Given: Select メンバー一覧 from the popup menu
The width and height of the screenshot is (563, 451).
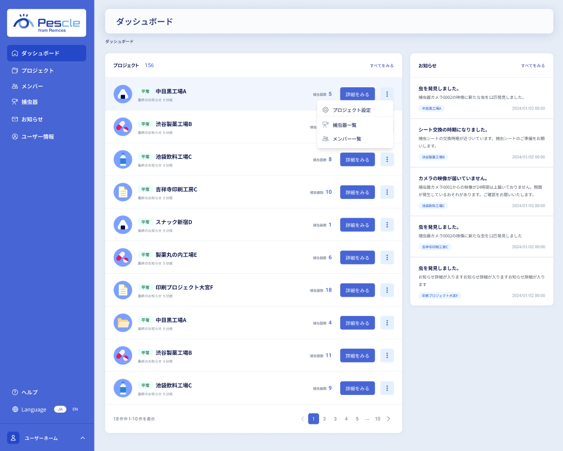Looking at the screenshot, I should 355,139.
